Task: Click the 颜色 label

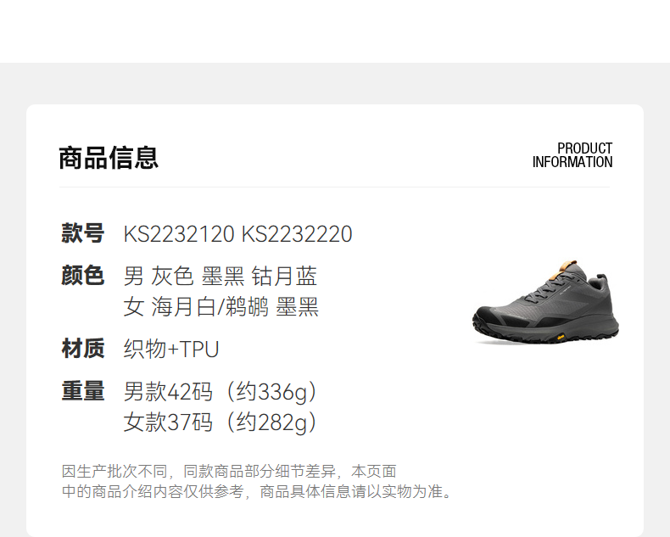Action: tap(82, 275)
